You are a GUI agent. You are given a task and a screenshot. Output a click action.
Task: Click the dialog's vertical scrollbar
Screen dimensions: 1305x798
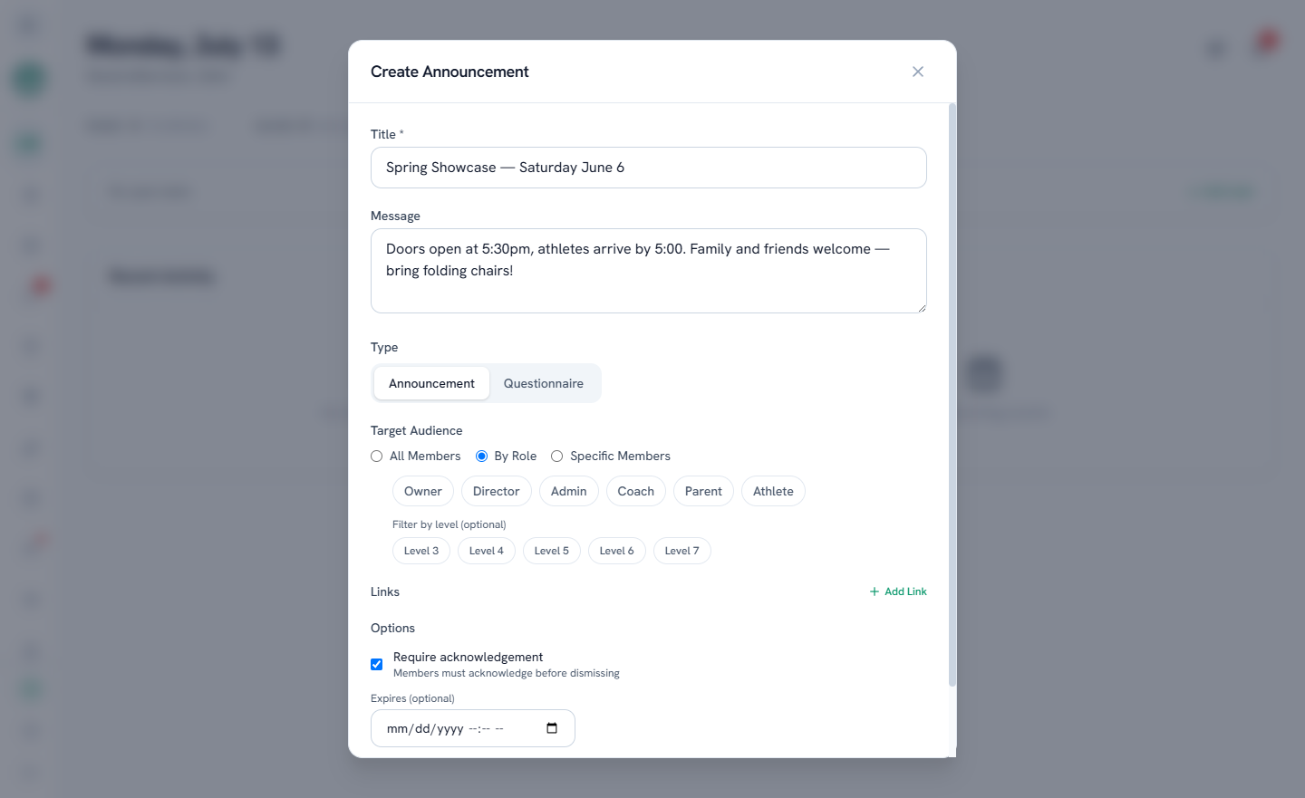click(x=952, y=395)
